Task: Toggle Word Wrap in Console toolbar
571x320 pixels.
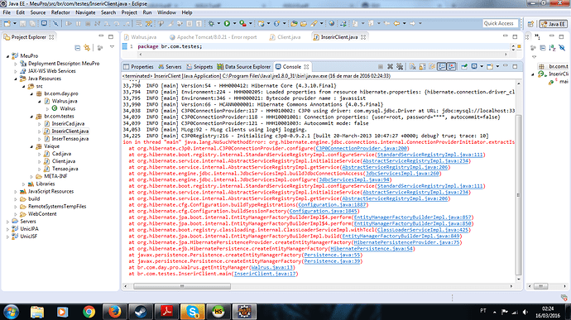Action: pyautogui.click(x=432, y=67)
